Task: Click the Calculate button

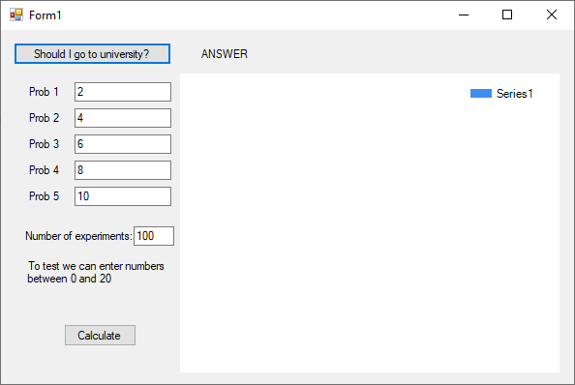Action: (100, 335)
